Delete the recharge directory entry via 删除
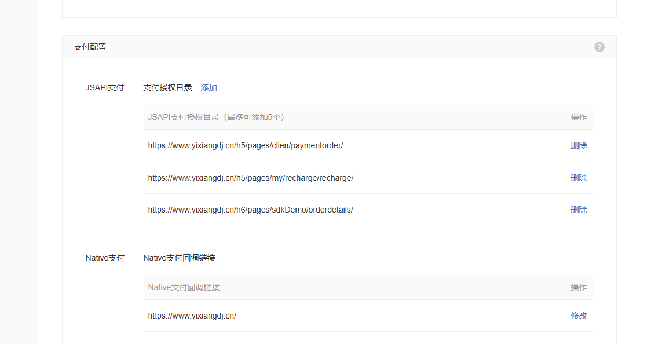This screenshot has width=662, height=344. (x=579, y=178)
